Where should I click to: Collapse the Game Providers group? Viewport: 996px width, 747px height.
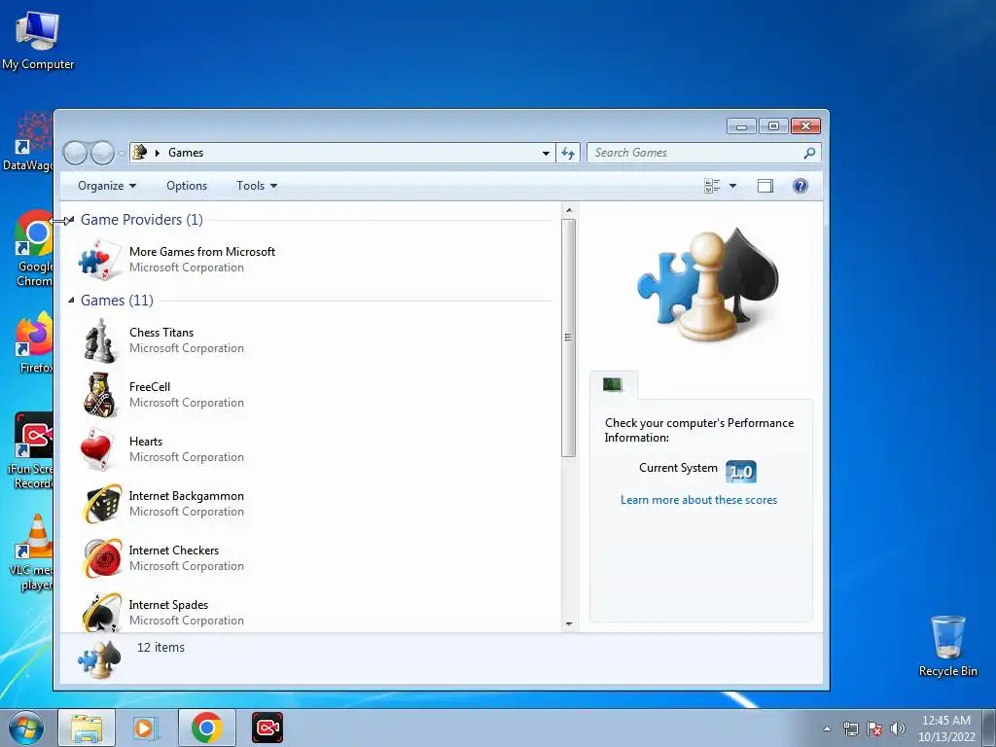pyautogui.click(x=70, y=220)
